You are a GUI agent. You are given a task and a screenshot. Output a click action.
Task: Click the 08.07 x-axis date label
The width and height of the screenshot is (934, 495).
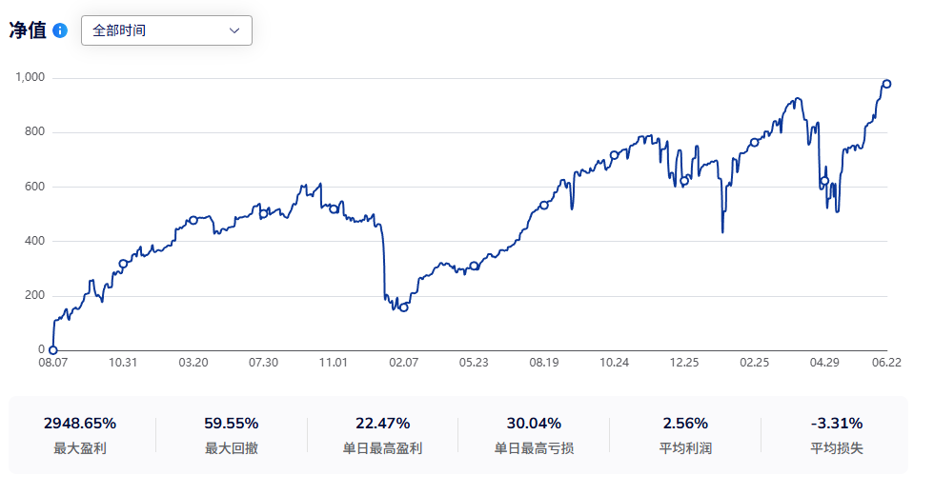pyautogui.click(x=53, y=363)
